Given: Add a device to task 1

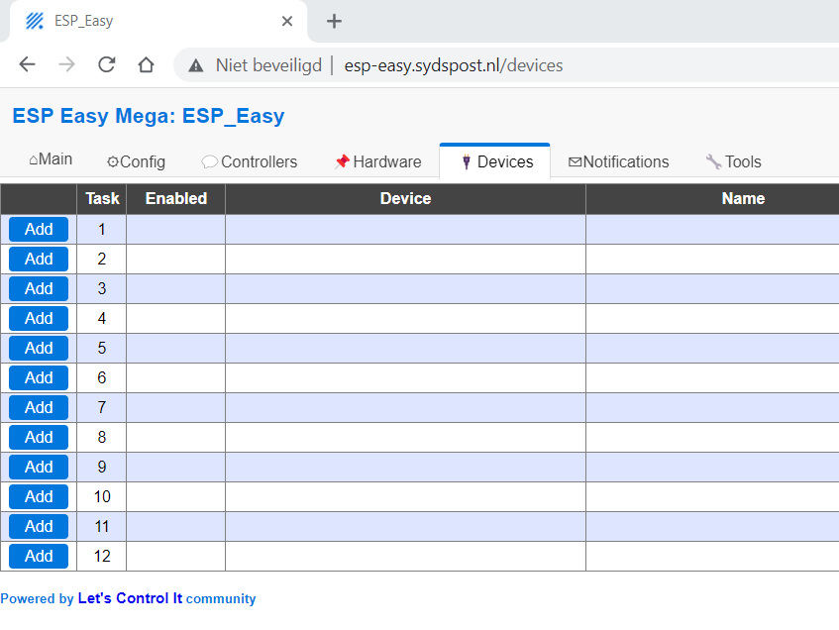Looking at the screenshot, I should click(x=39, y=229).
